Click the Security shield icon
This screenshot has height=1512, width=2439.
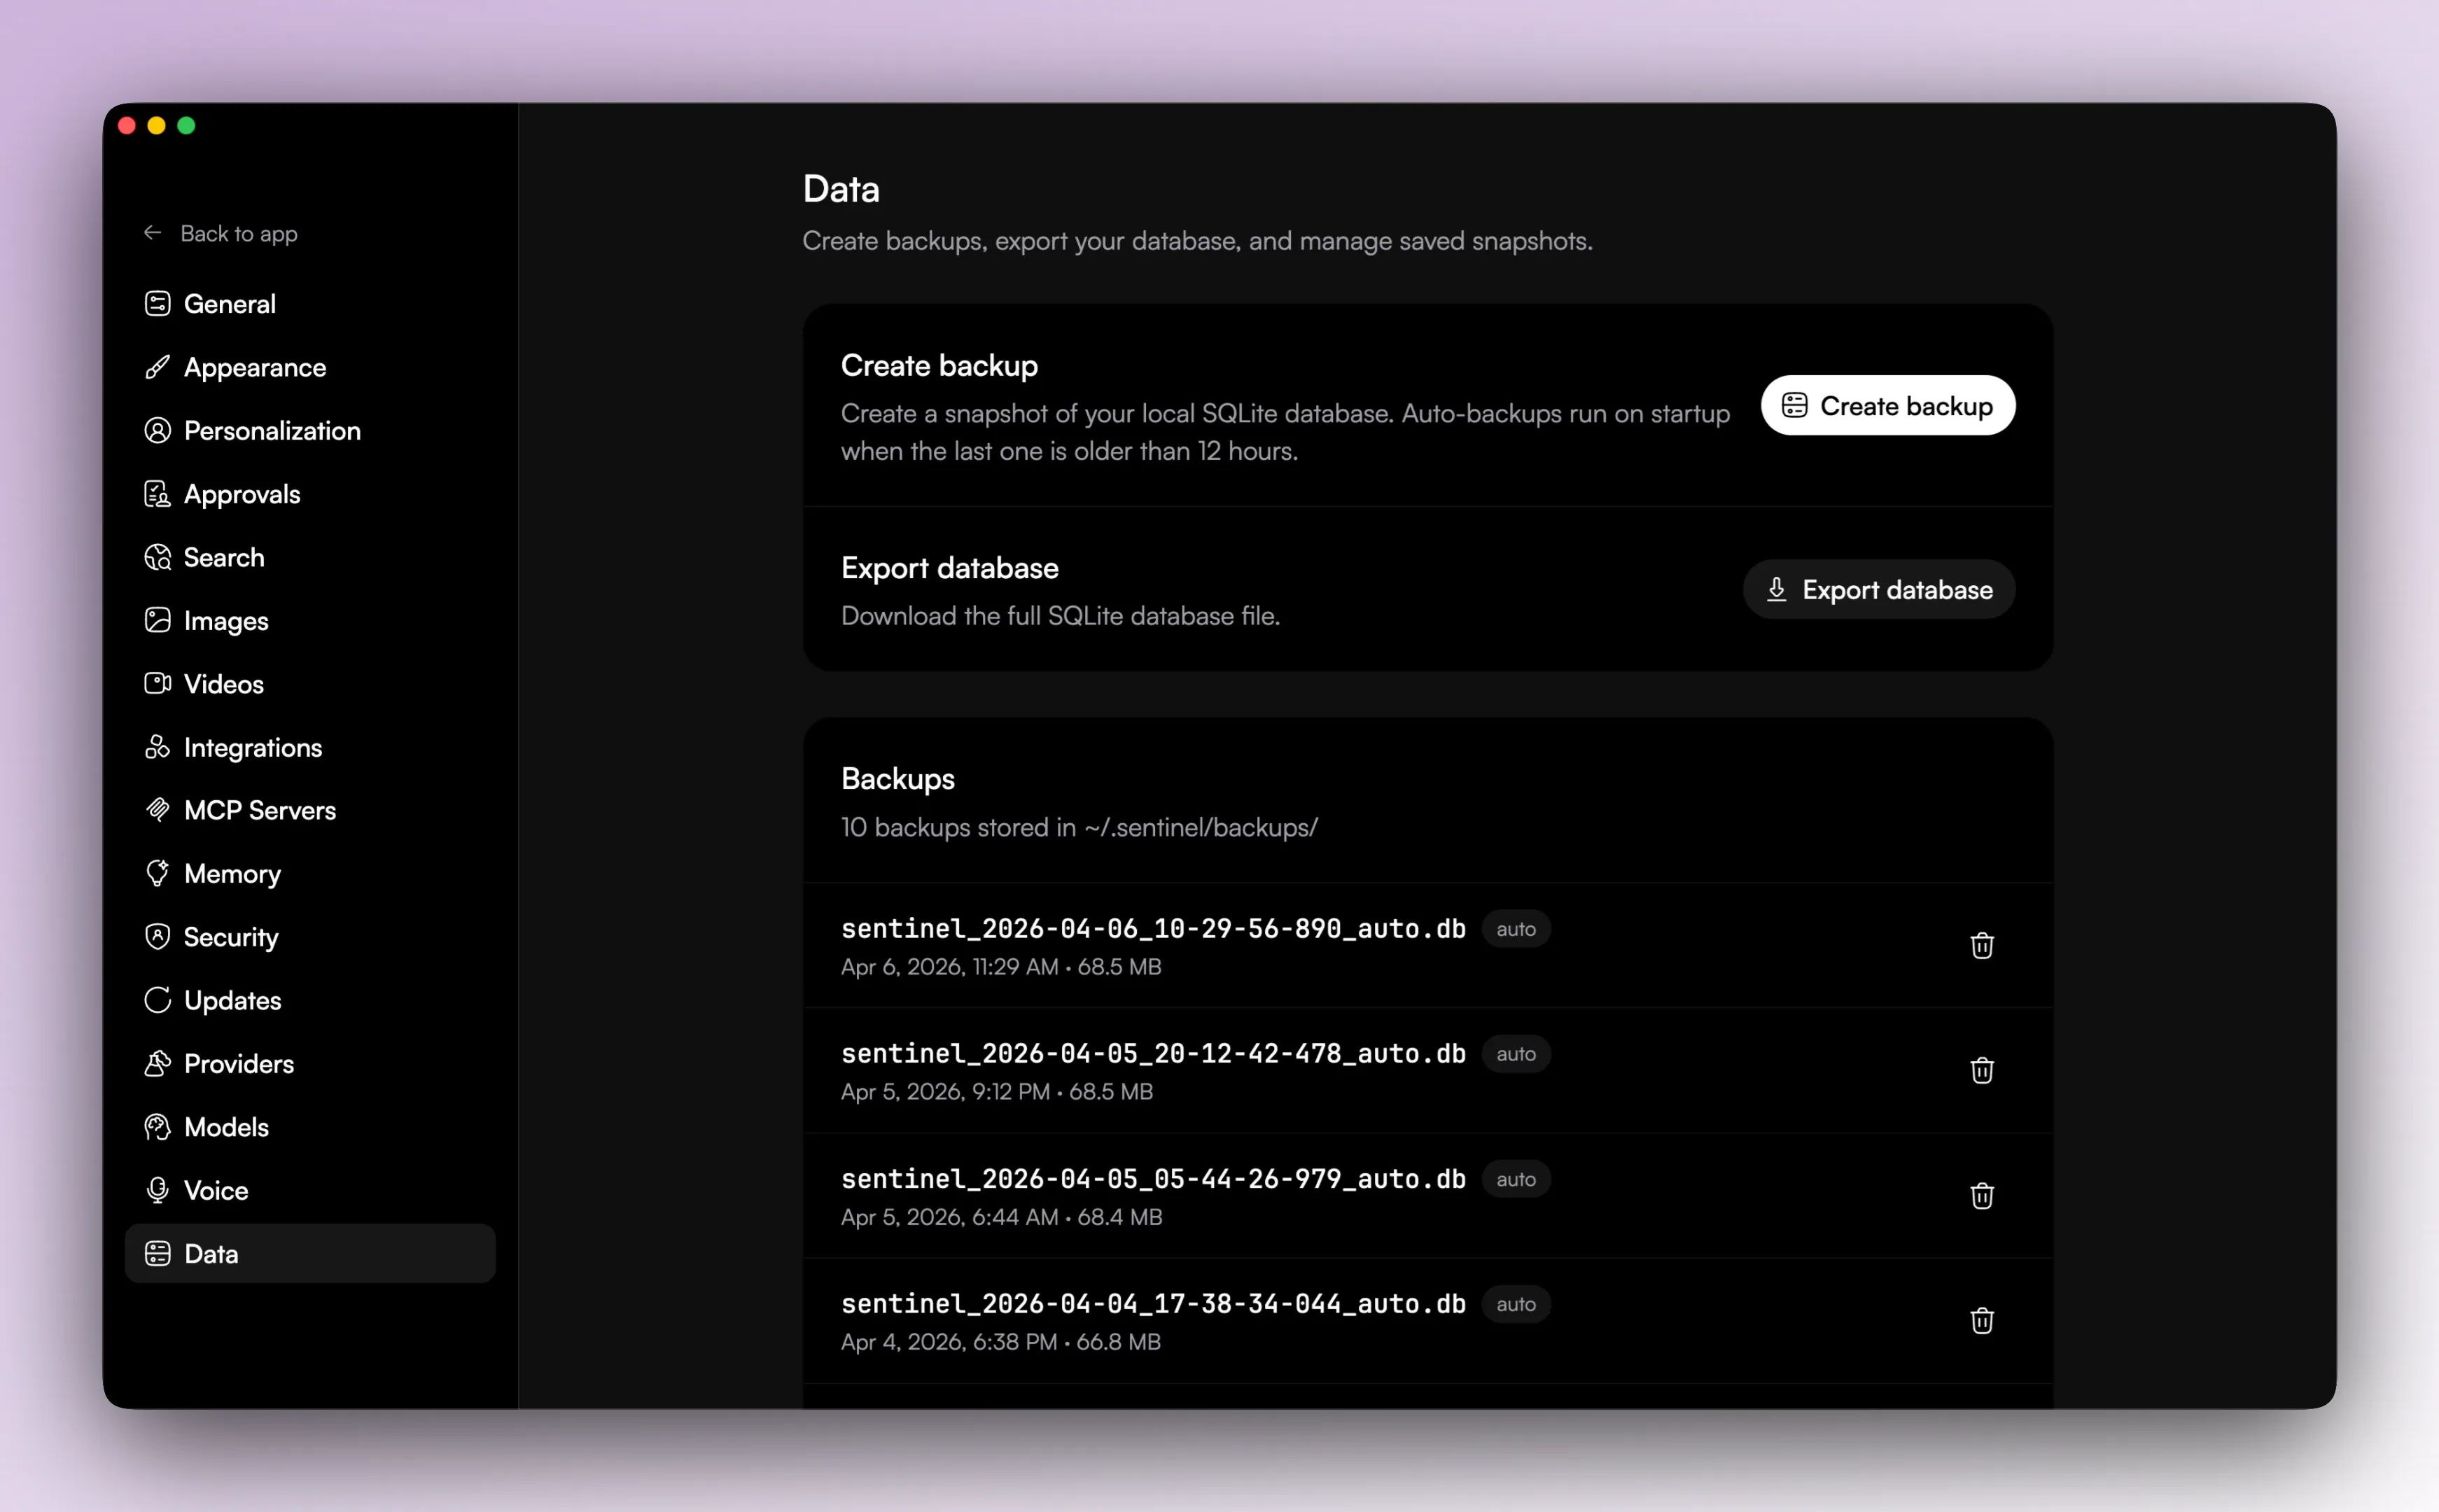[157, 937]
